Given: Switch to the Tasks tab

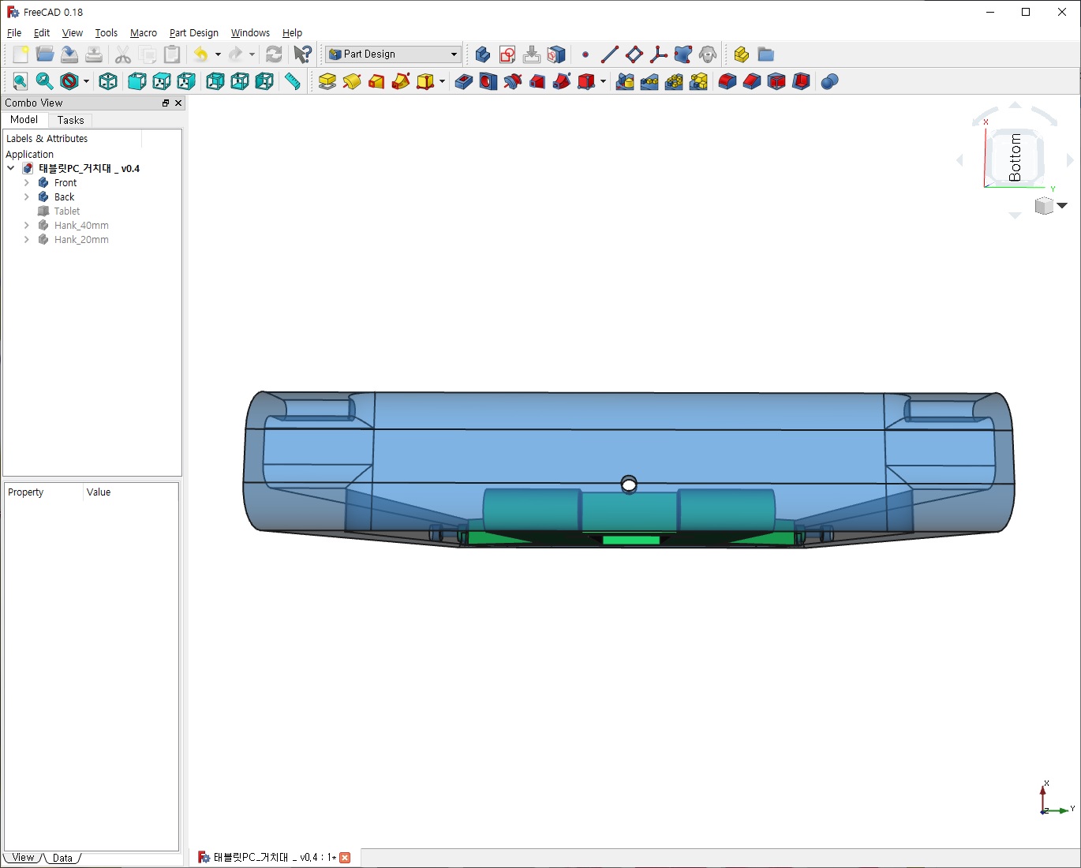Looking at the screenshot, I should pyautogui.click(x=70, y=120).
